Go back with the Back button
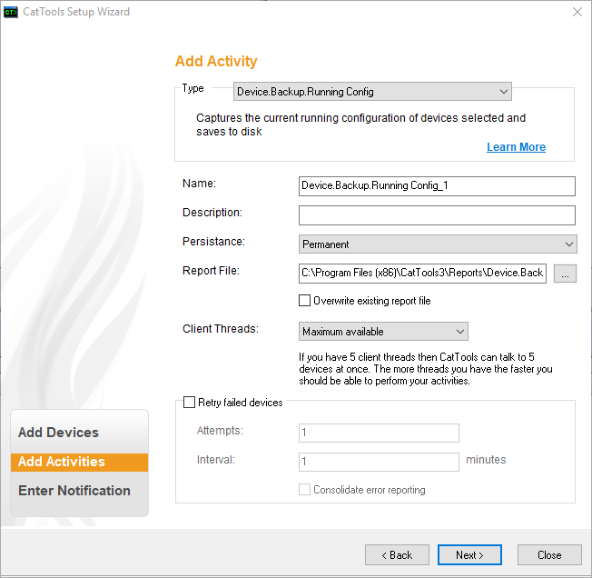The image size is (592, 578). [x=397, y=555]
